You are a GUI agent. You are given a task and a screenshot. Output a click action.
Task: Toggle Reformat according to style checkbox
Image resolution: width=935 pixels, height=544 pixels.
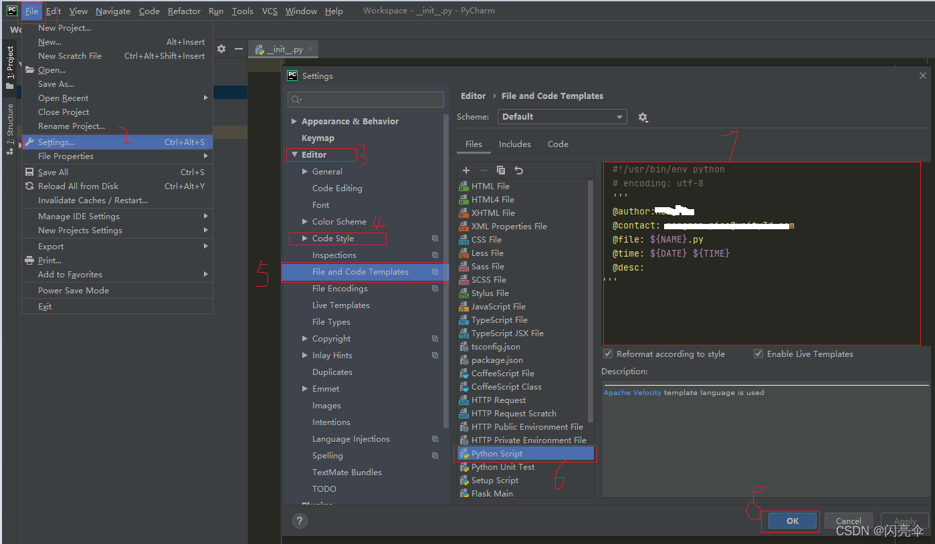click(x=608, y=354)
